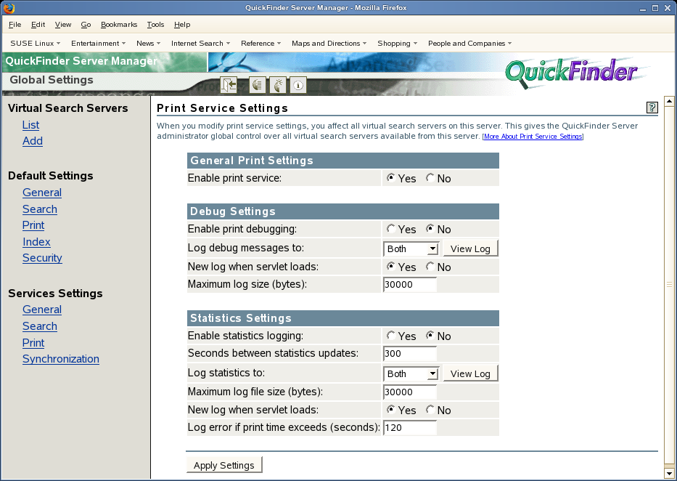Open the Tools menu

click(155, 25)
